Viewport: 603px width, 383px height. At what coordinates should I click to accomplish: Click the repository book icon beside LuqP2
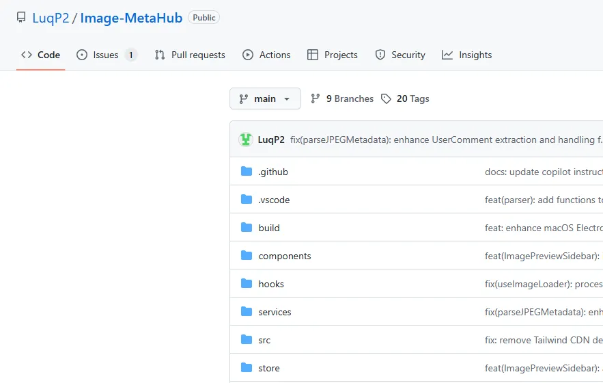click(21, 18)
